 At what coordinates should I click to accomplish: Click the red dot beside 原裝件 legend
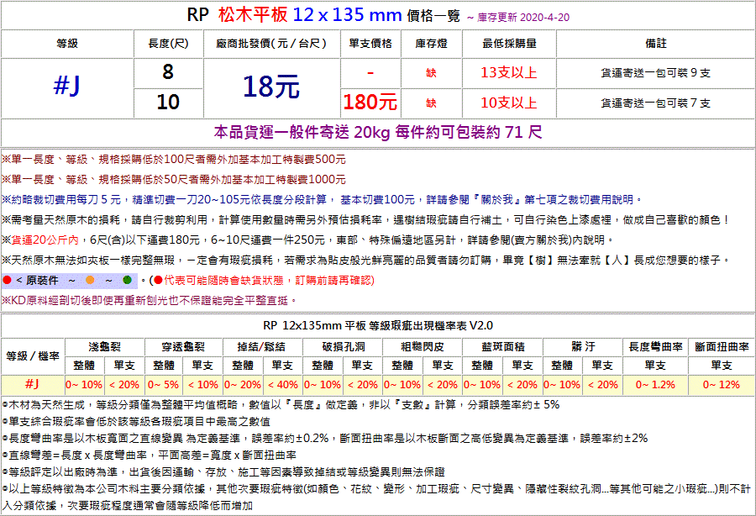(7, 280)
